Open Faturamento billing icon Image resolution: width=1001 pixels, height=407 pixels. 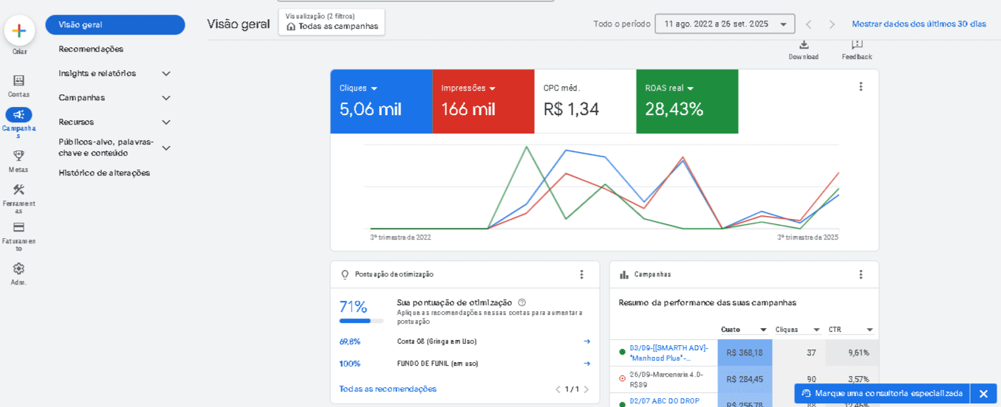point(18,227)
